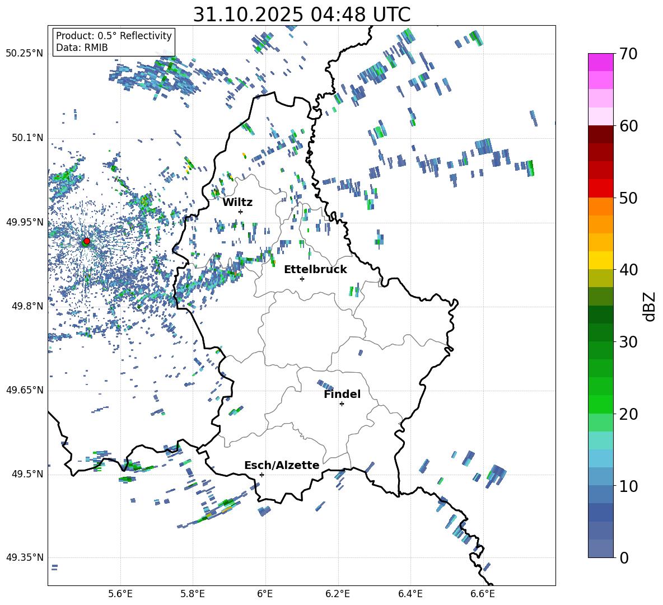
Task: Click the dBZ colorbar axis label
Action: [650, 306]
